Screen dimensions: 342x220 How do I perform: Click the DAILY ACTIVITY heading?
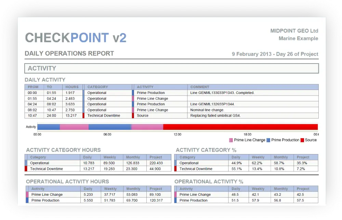pos(45,80)
